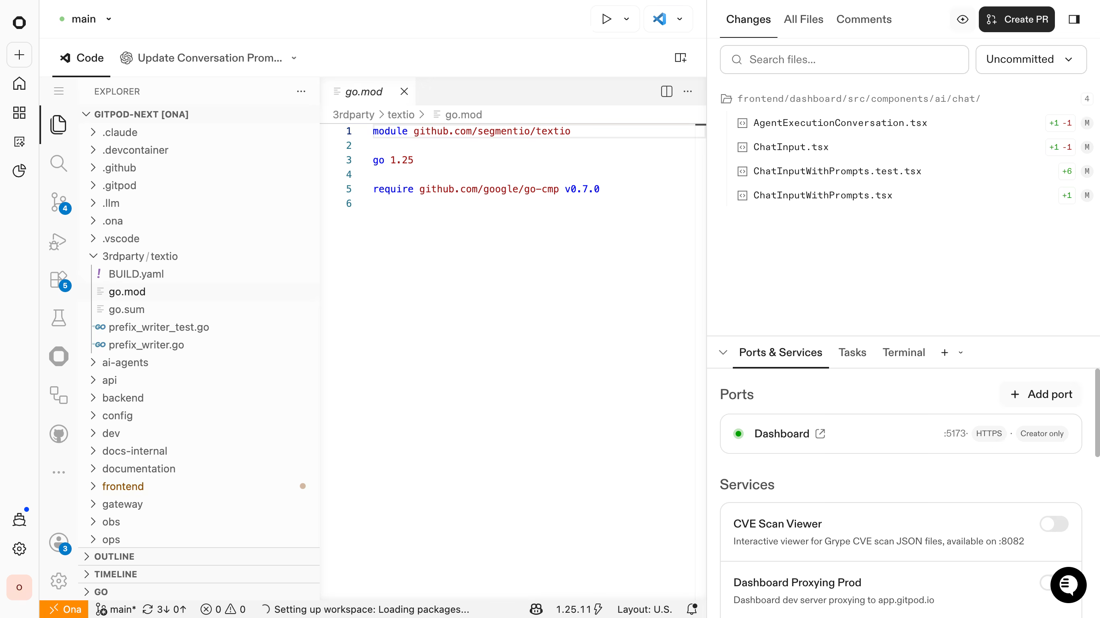This screenshot has height=618, width=1100.
Task: Click the Create PR button
Action: click(1016, 19)
